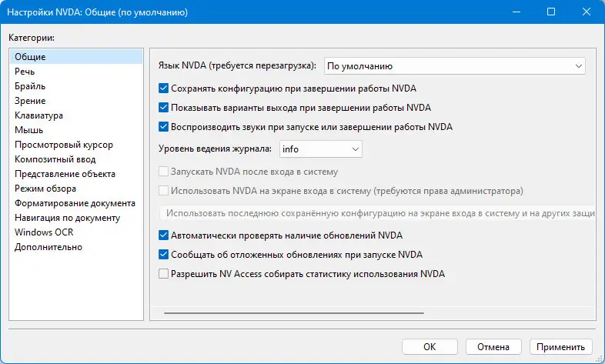Go to the Мышь category
605x364 pixels.
[x=28, y=130]
